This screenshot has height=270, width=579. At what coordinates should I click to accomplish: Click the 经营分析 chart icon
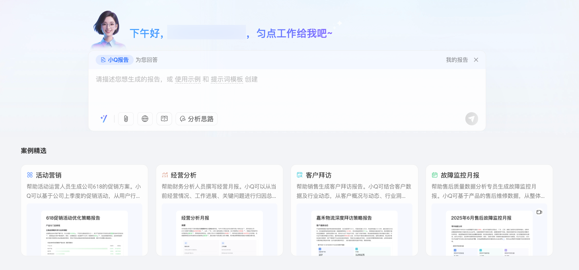(x=165, y=175)
